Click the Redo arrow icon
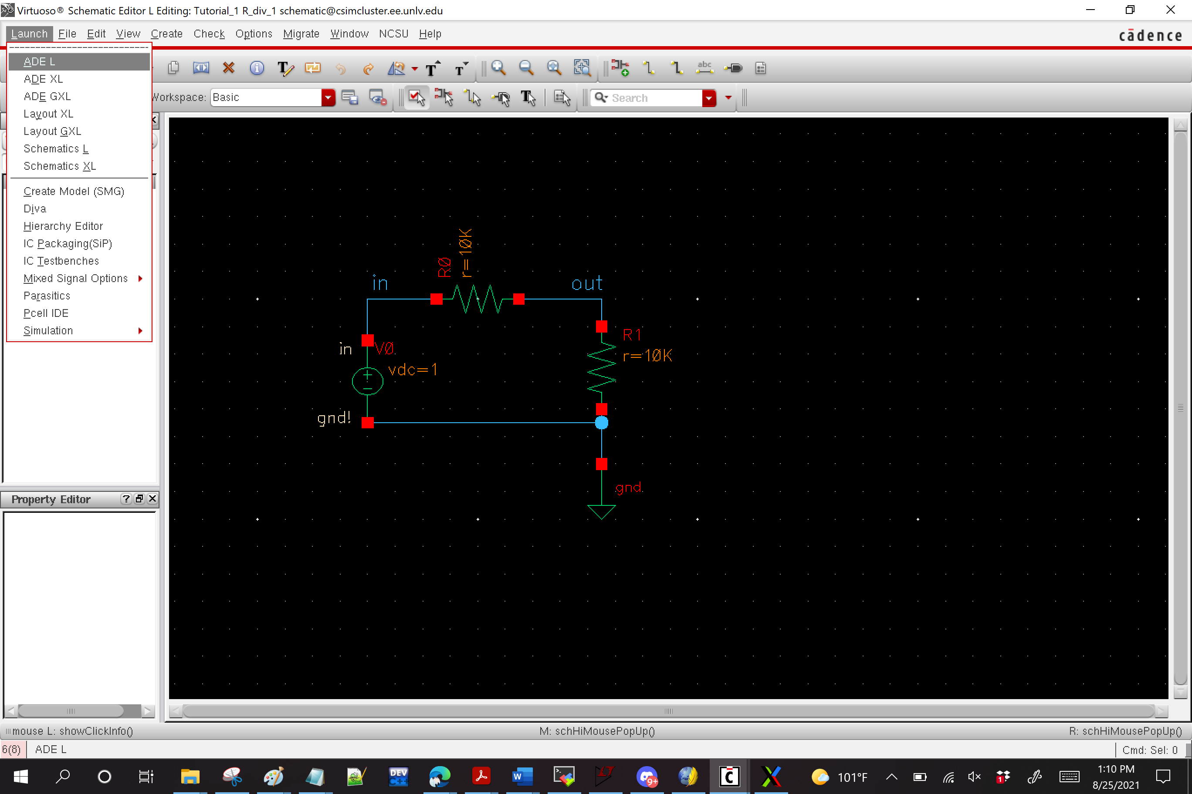1192x794 pixels. point(369,68)
